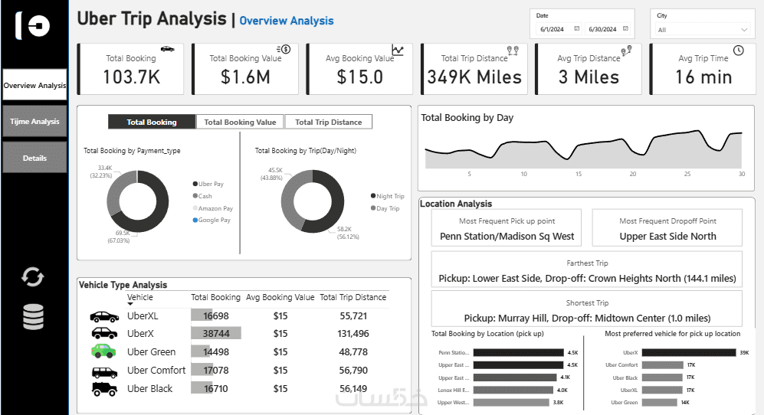Click the 69.5K (67.03%) donut label
The height and width of the screenshot is (415, 764).
[119, 237]
